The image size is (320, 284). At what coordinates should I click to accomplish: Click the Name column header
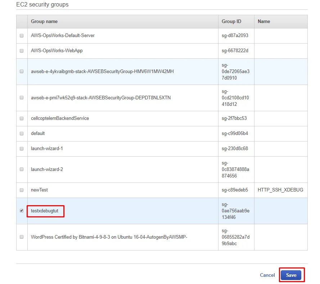[x=264, y=22]
